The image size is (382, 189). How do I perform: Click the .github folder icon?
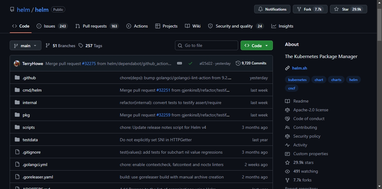tap(17, 78)
